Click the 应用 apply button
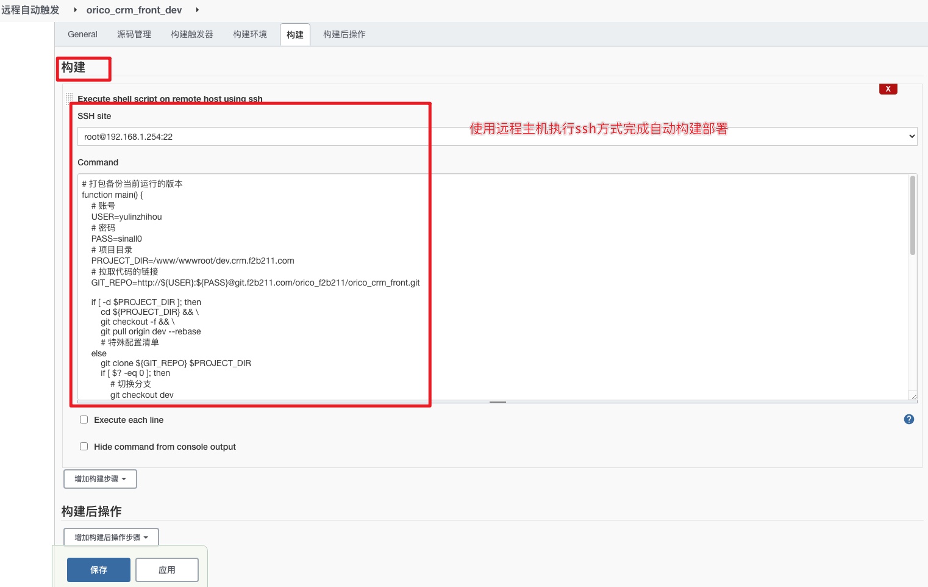Image resolution: width=928 pixels, height=587 pixels. [x=167, y=570]
